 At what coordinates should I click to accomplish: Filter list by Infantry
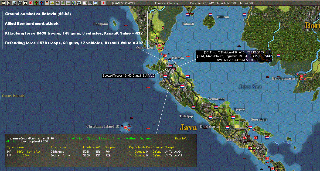tap(104, 138)
